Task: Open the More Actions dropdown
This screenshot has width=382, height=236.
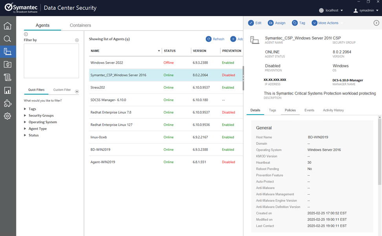Action: pos(325,23)
